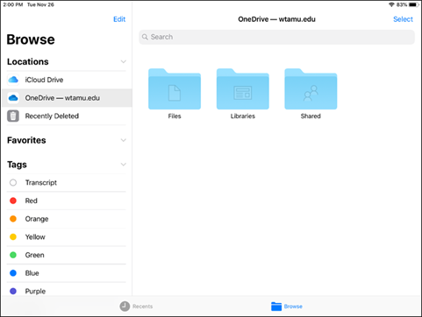Tap the Edit button in sidebar

pyautogui.click(x=119, y=19)
